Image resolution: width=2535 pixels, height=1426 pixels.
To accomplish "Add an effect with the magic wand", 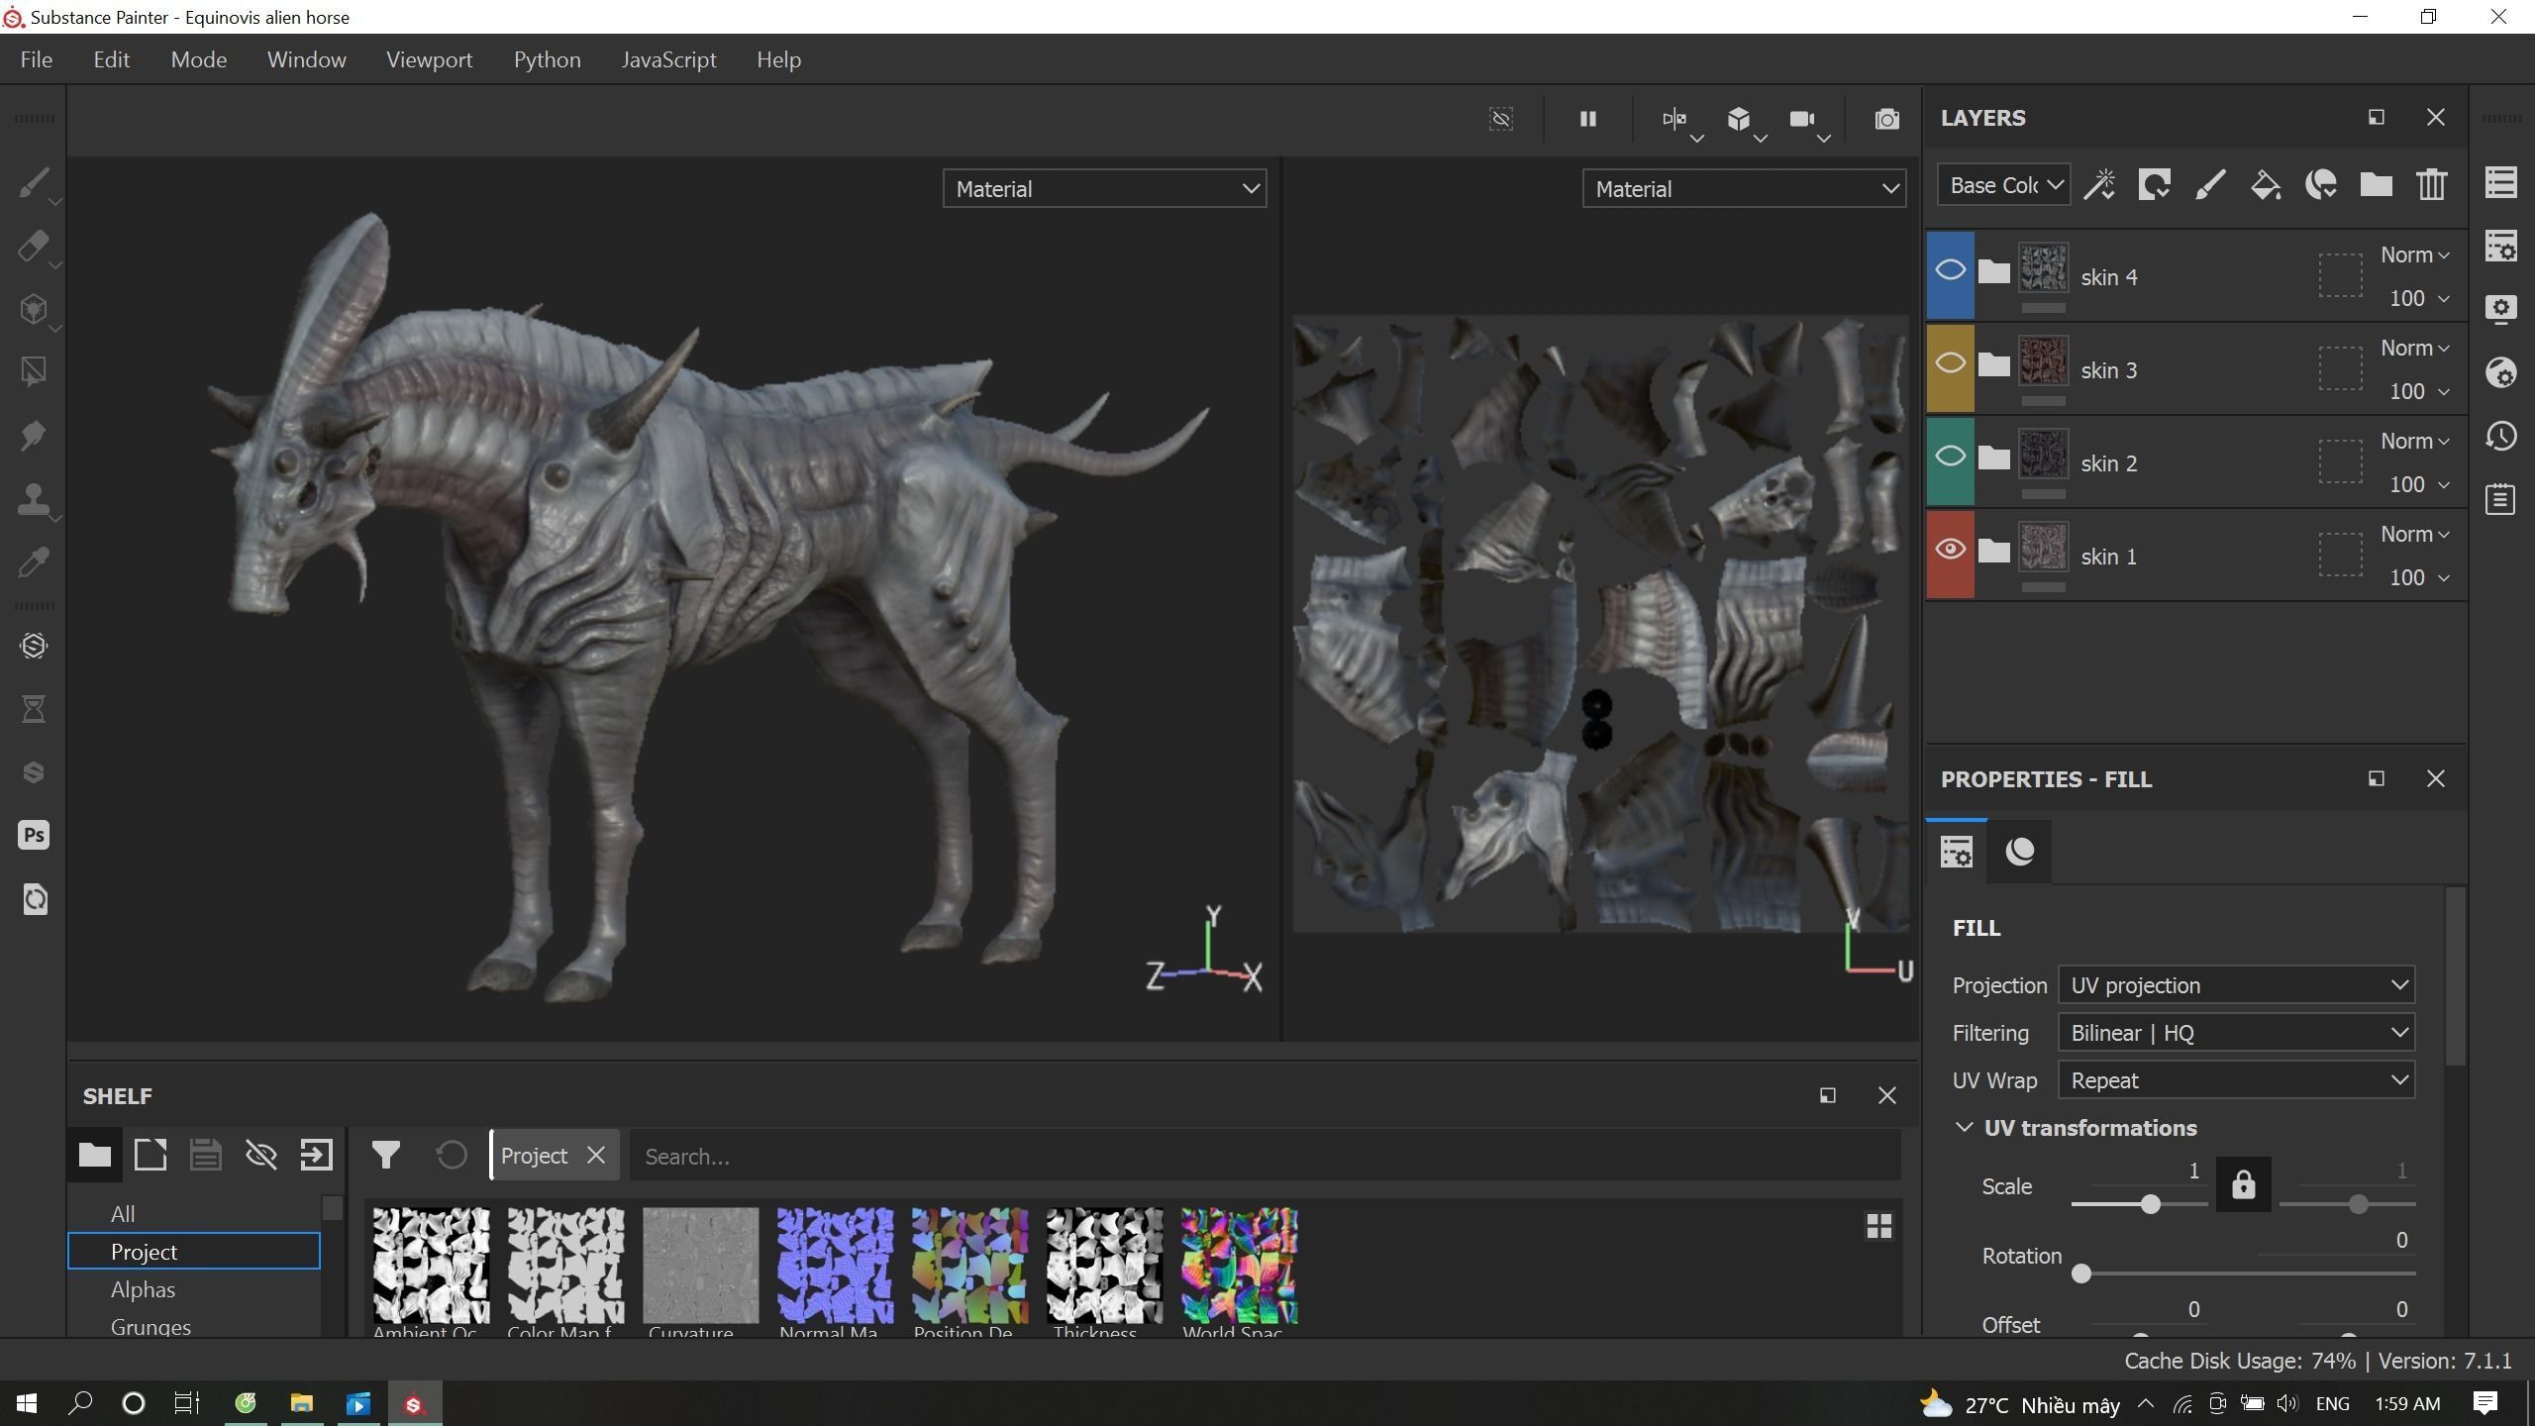I will tap(2099, 185).
